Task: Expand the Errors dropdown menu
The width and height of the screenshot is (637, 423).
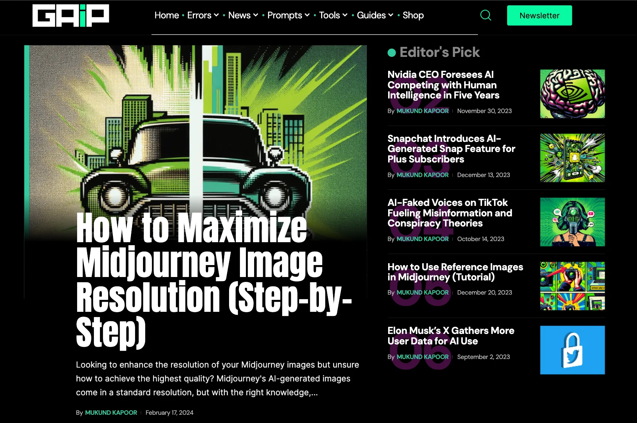Action: click(203, 15)
